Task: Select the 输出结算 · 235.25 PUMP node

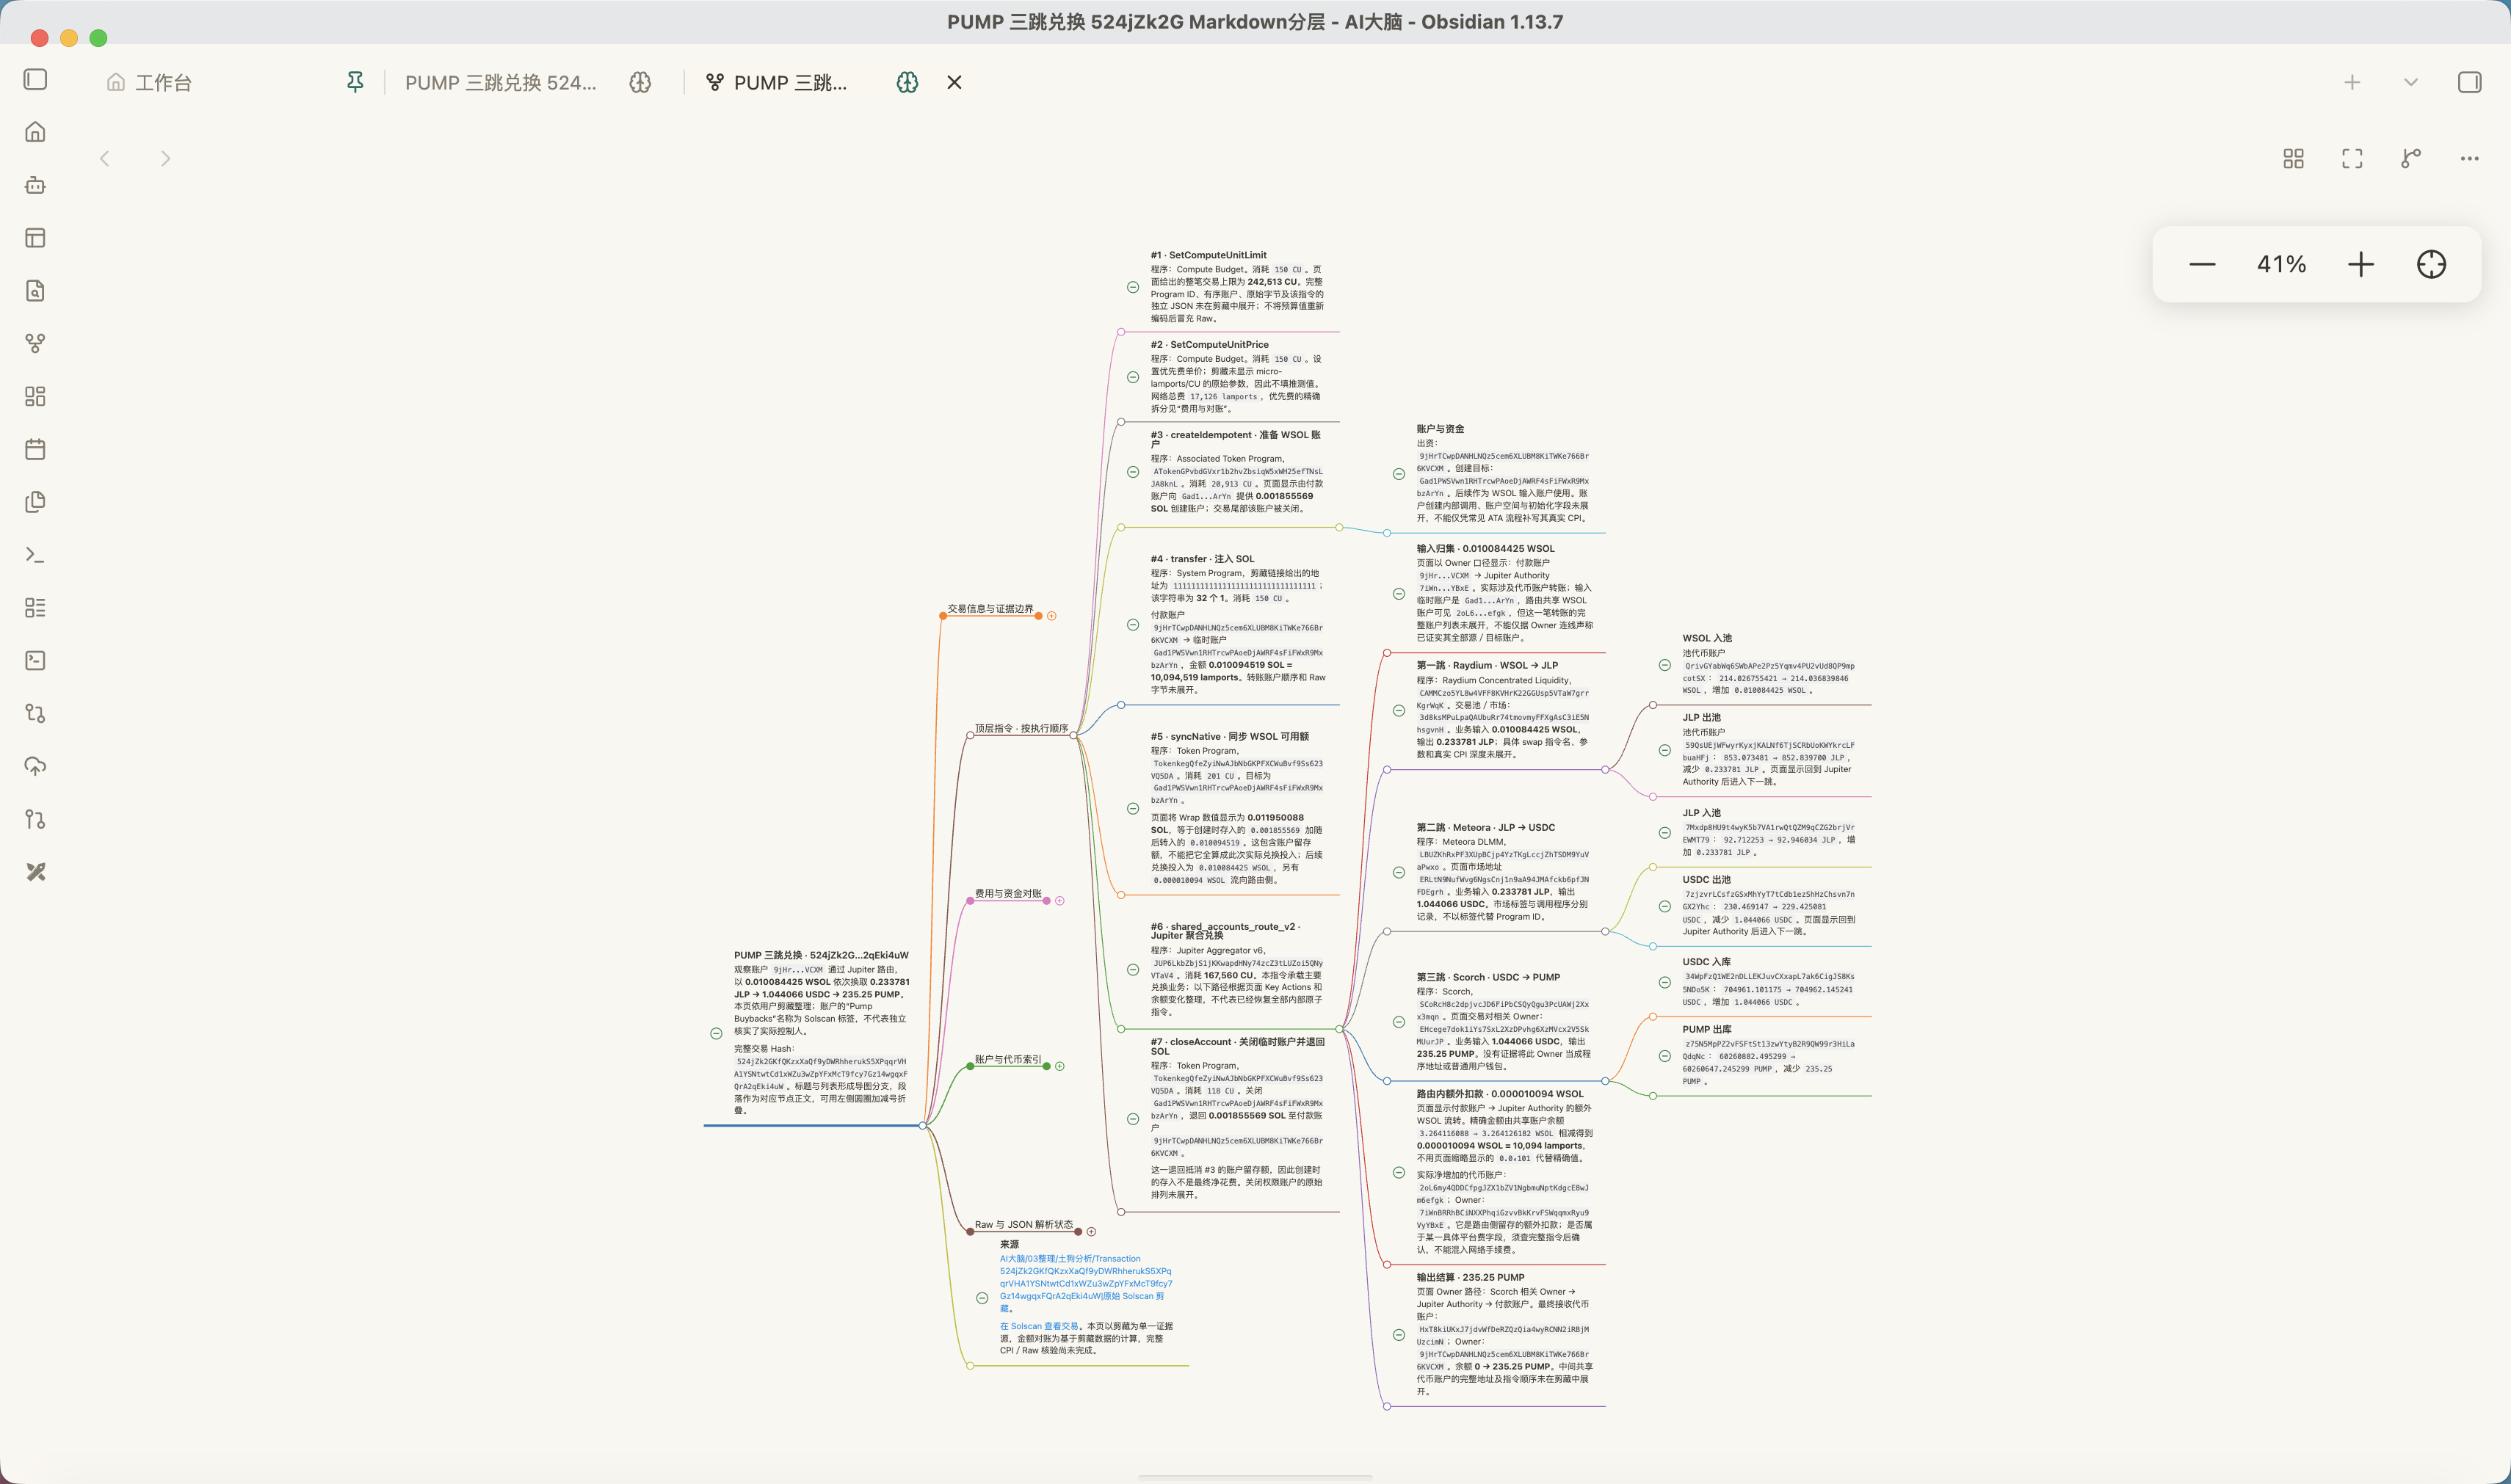Action: pyautogui.click(x=1470, y=1277)
